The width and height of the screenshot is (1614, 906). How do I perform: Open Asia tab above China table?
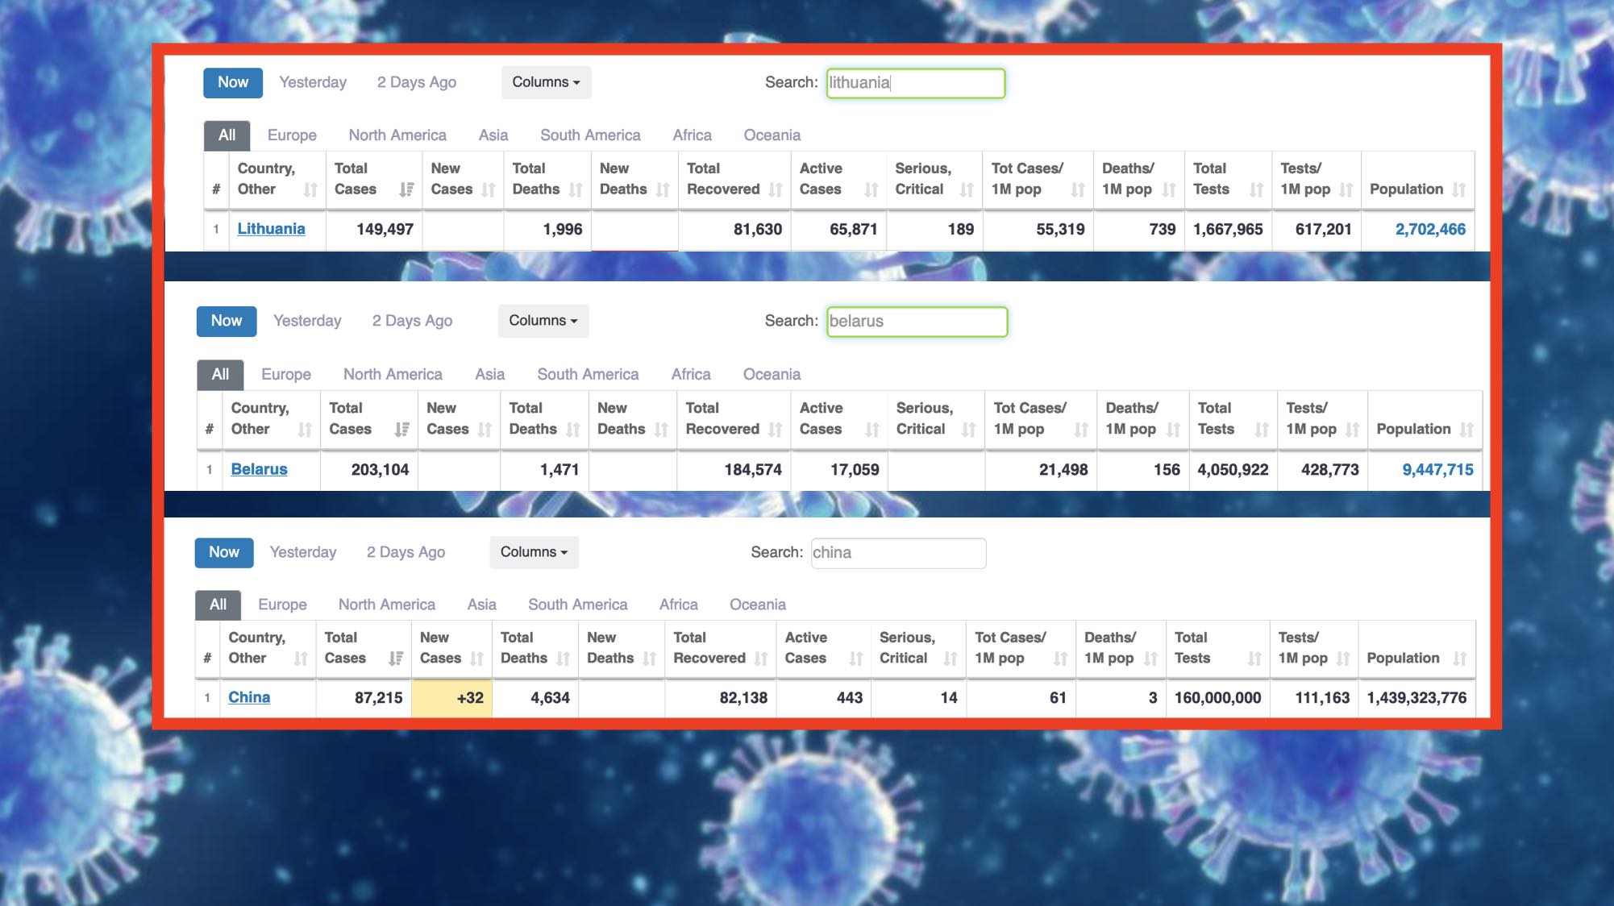[481, 605]
